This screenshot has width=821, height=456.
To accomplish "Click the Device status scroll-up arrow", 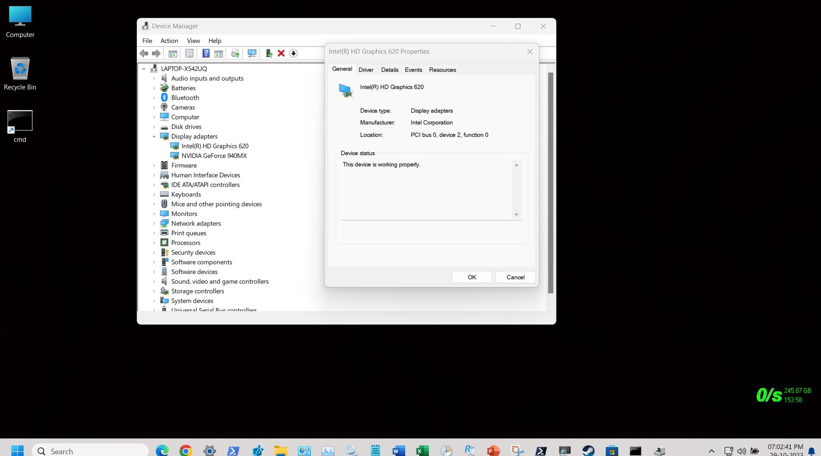I will coord(516,165).
